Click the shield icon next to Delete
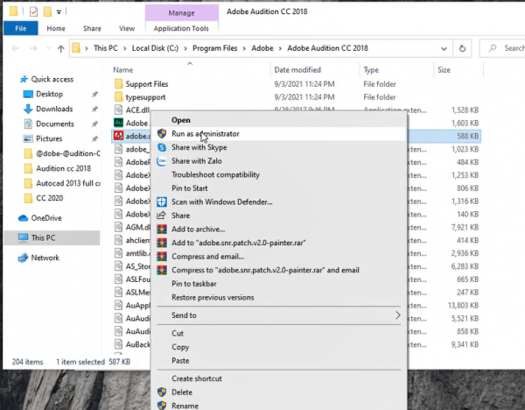Viewport: 525px width, 410px height. [x=161, y=392]
